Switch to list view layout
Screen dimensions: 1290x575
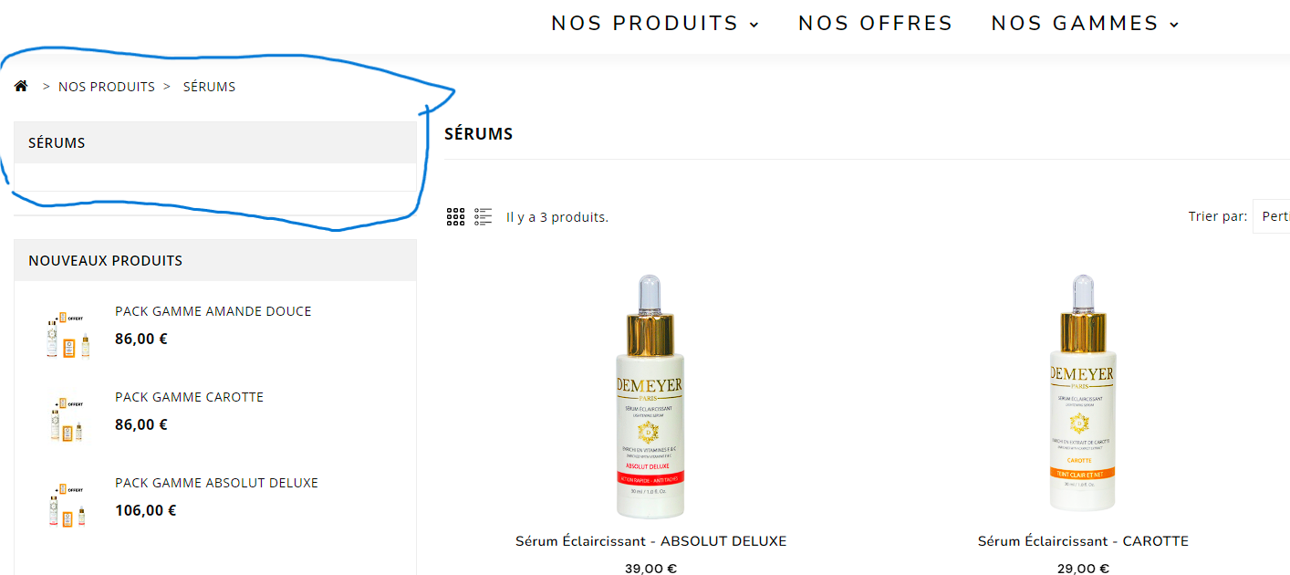click(484, 216)
